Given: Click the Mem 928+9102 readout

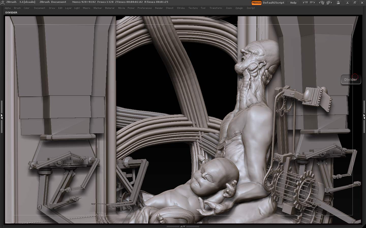Looking at the screenshot, I should 83,2.
